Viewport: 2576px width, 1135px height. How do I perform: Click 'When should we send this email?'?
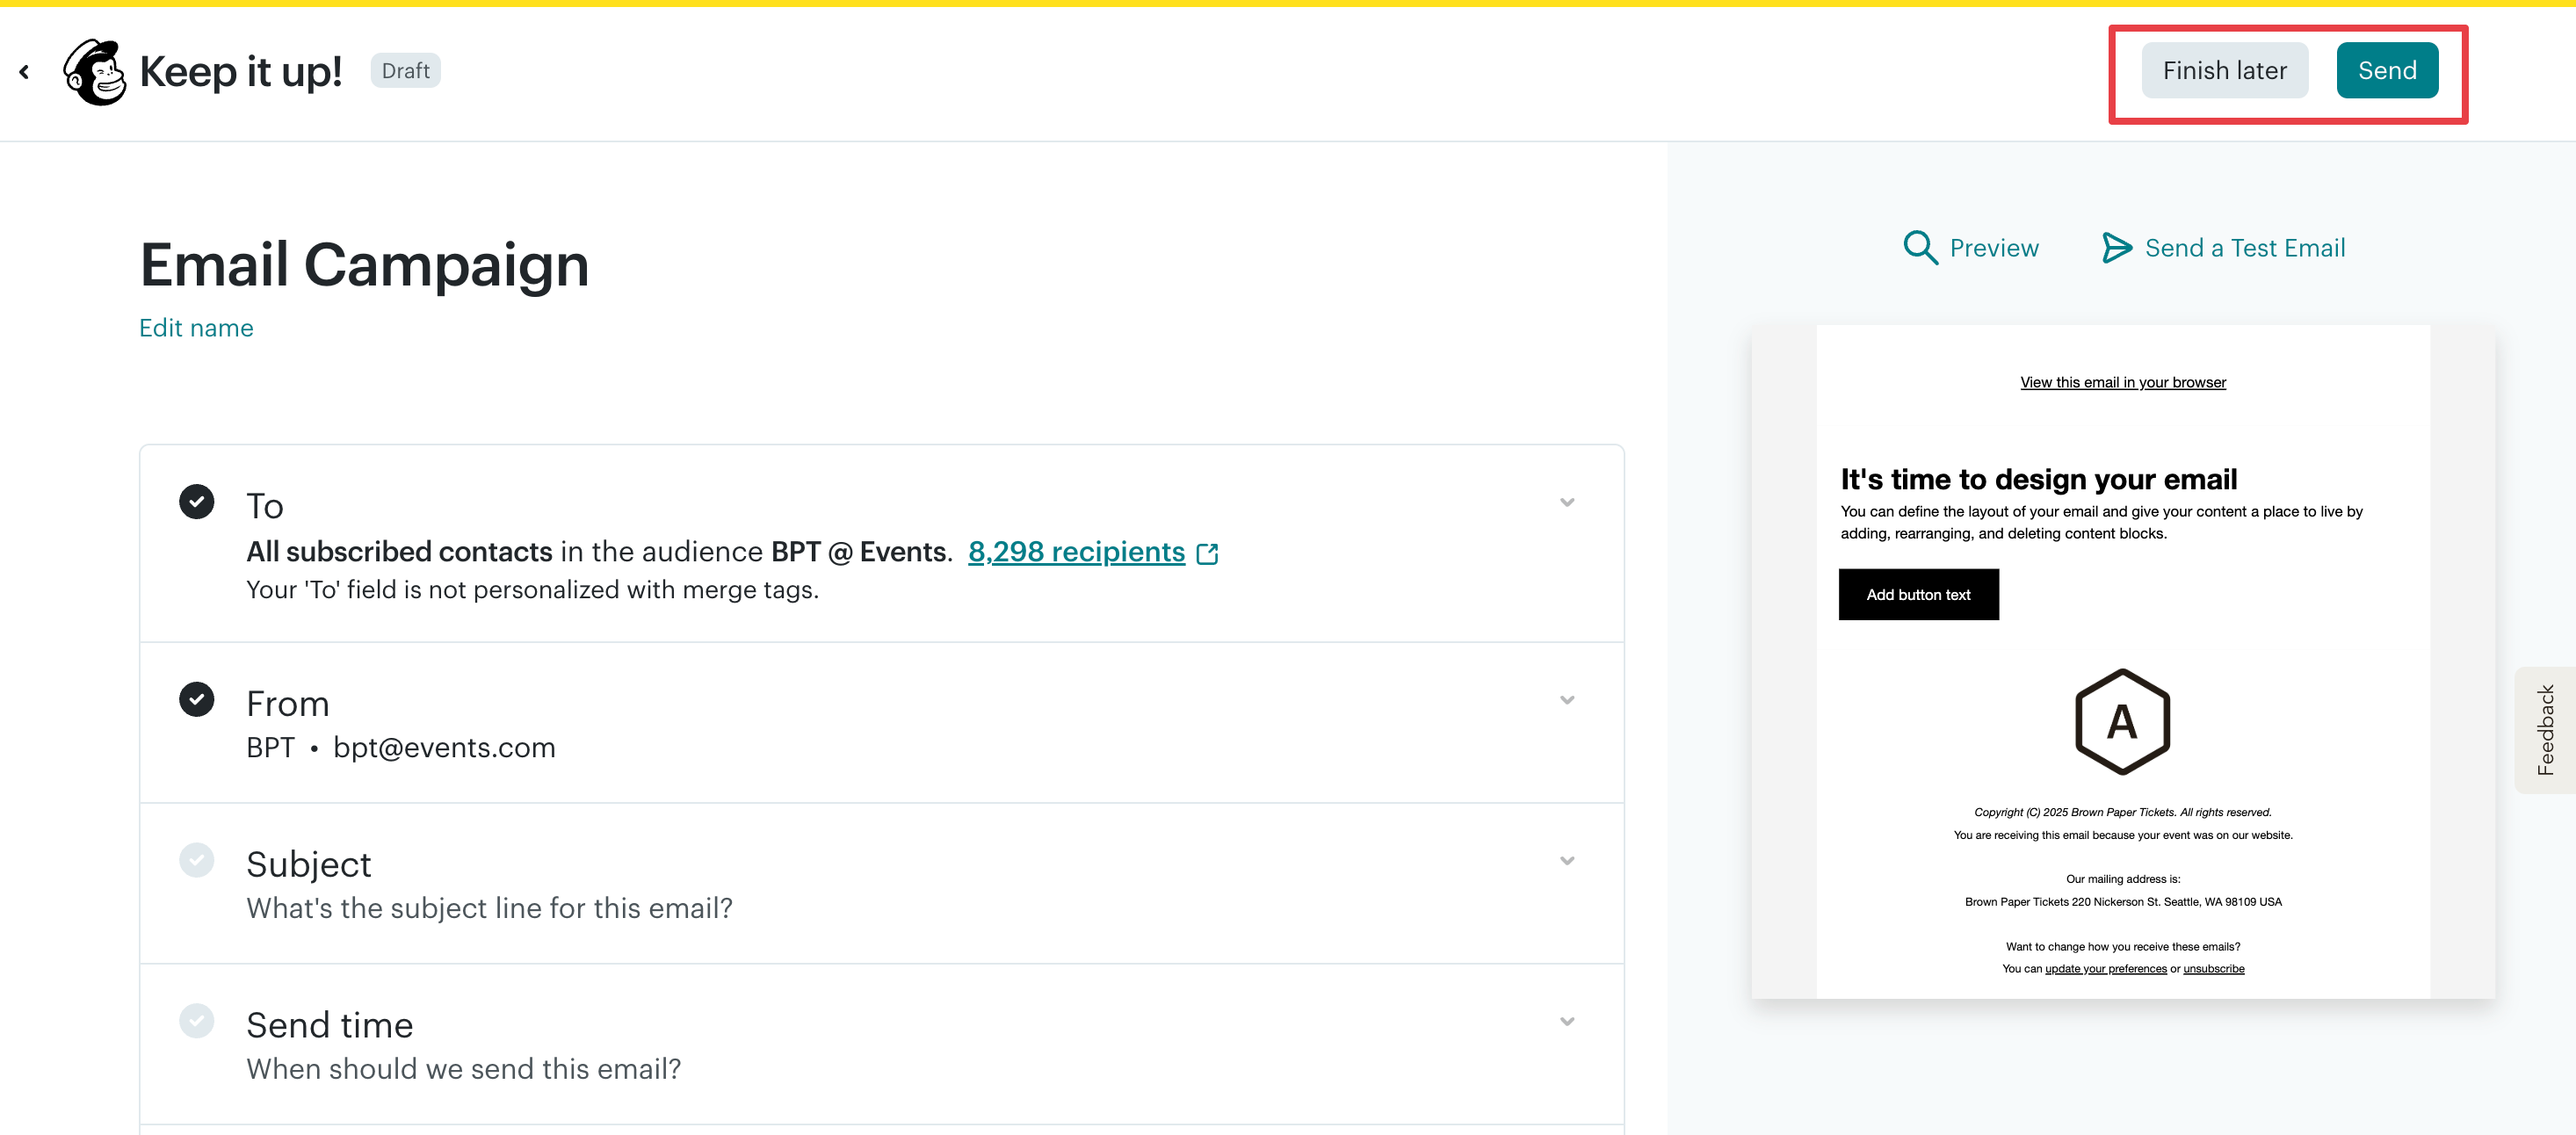coord(463,1069)
